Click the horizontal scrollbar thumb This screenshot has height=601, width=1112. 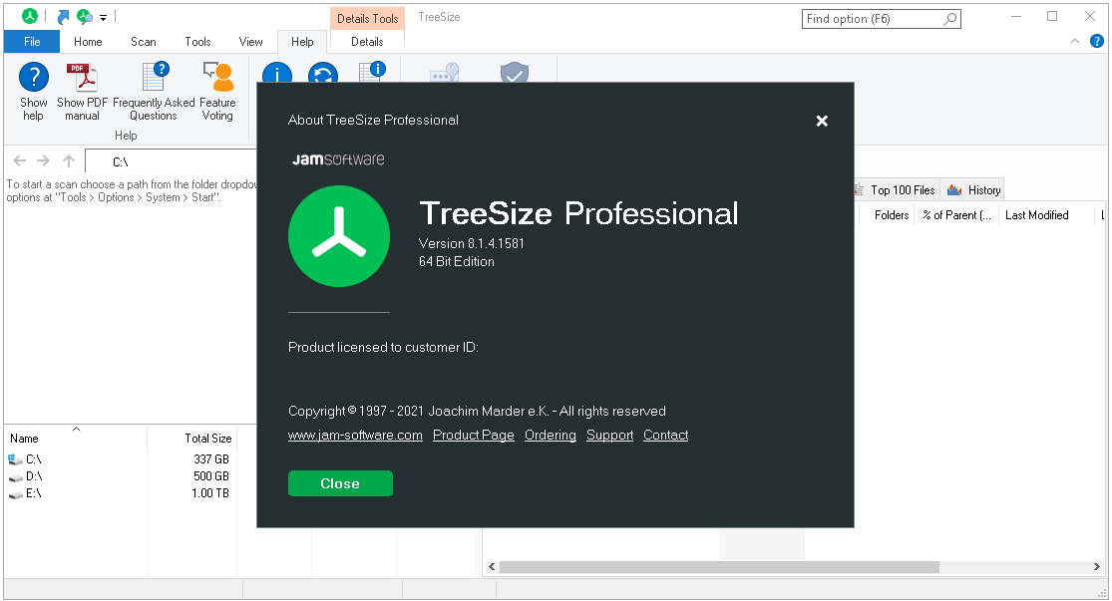[719, 567]
